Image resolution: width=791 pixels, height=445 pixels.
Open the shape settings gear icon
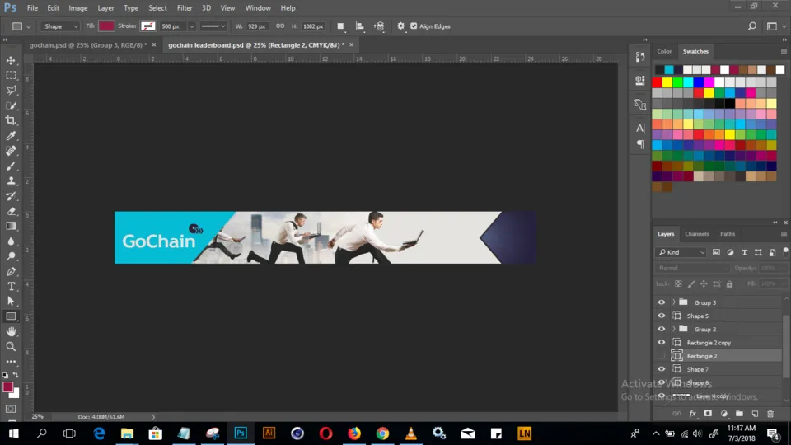tap(400, 26)
